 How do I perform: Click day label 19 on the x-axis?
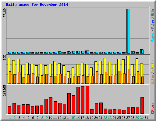(91, 118)
